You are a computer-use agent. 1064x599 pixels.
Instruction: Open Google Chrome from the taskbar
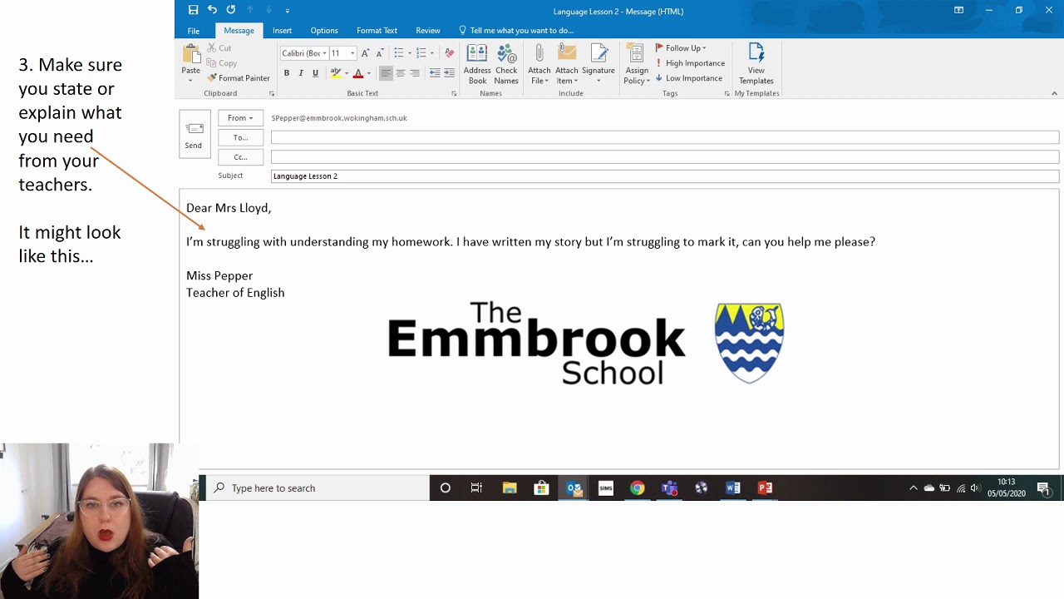pyautogui.click(x=637, y=488)
